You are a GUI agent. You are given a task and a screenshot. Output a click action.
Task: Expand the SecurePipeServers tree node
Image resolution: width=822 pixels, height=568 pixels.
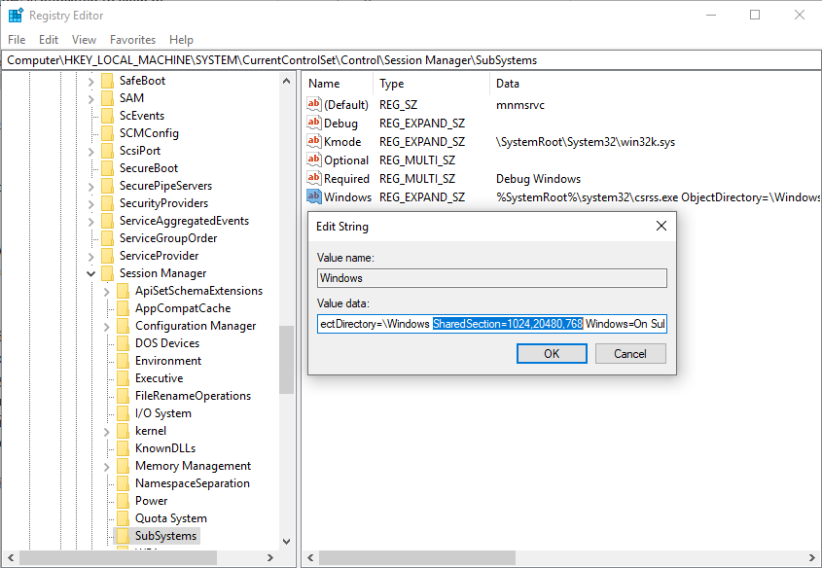point(90,186)
